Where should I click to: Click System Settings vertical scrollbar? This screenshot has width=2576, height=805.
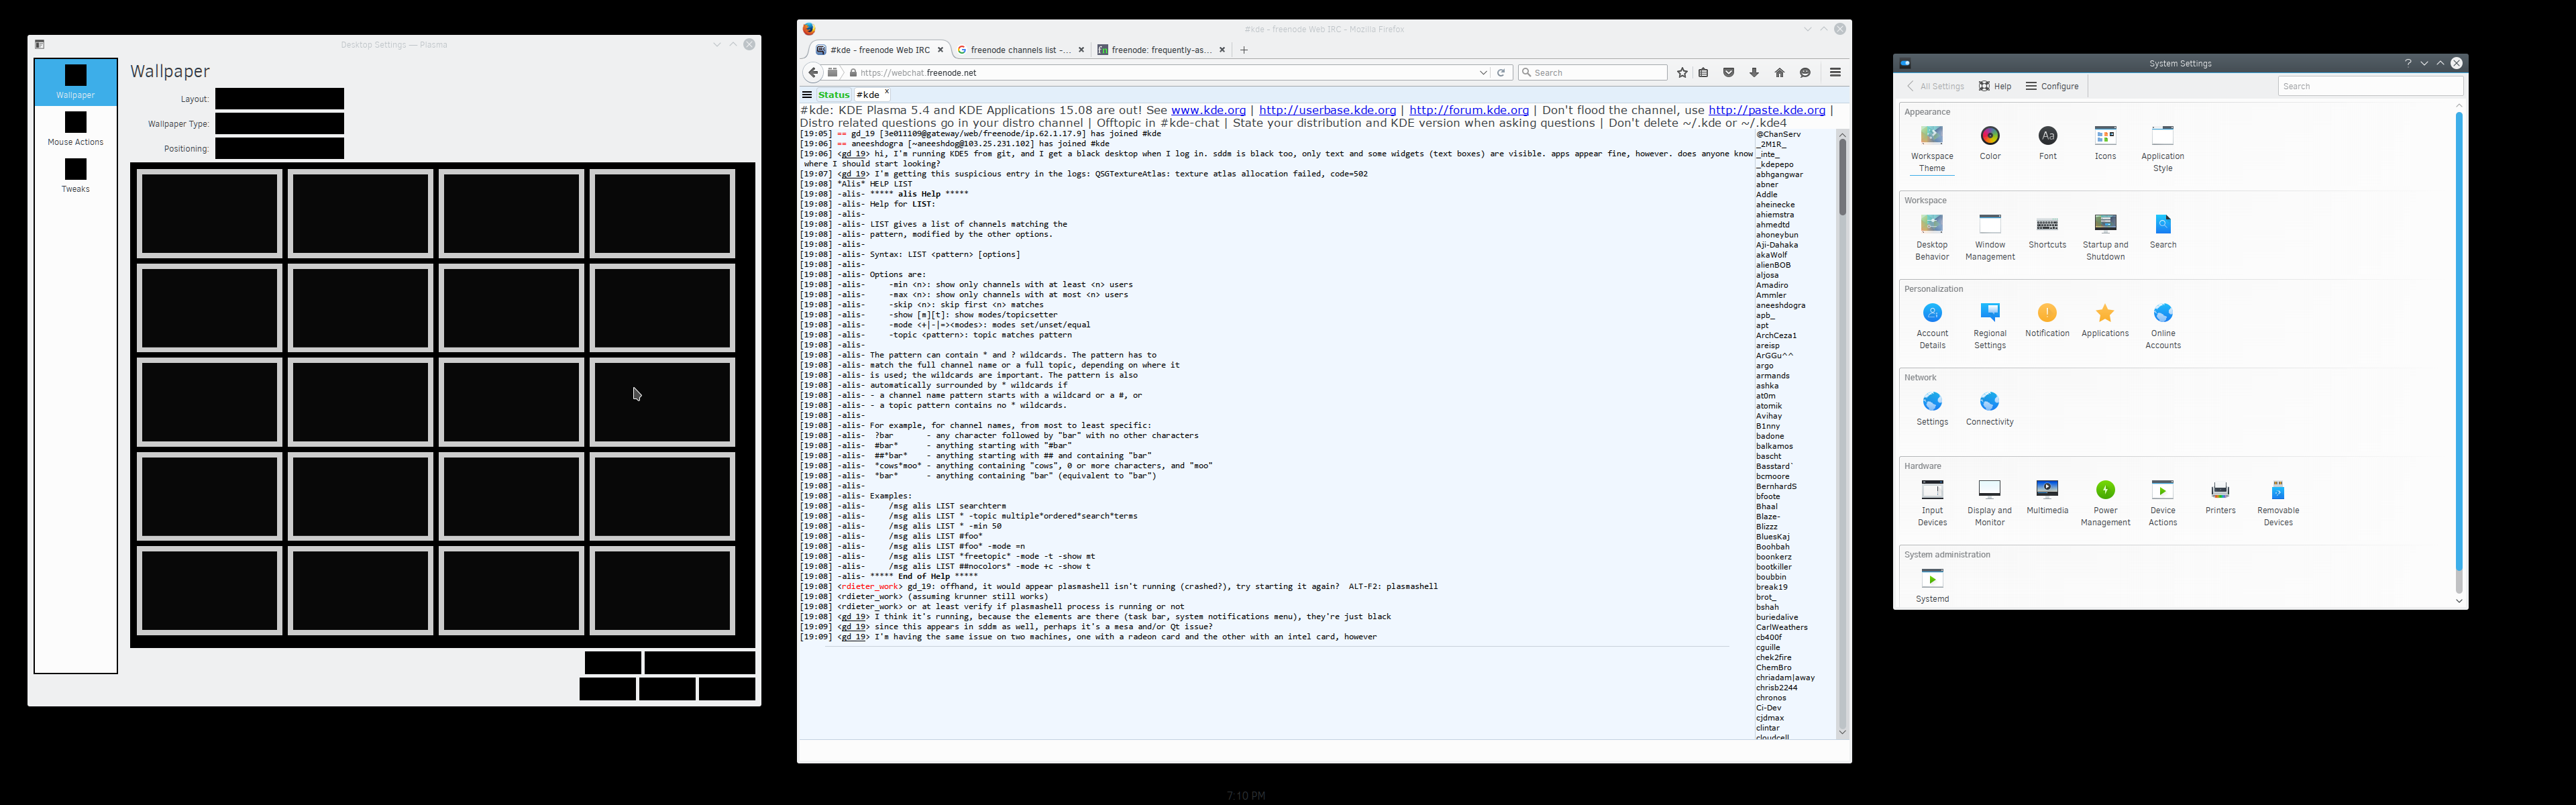pyautogui.click(x=2458, y=340)
